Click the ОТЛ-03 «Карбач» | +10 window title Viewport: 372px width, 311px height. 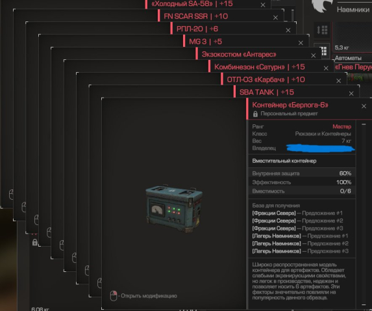click(266, 79)
